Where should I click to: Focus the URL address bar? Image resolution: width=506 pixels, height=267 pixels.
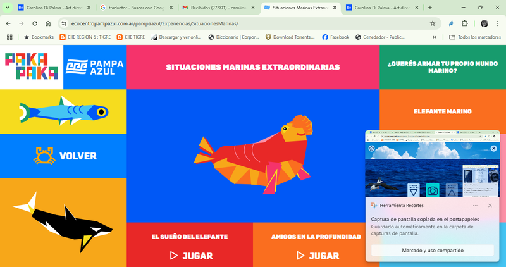point(249,23)
